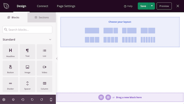Add an Image block

[27, 68]
